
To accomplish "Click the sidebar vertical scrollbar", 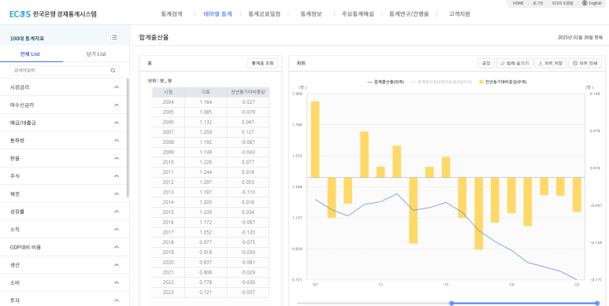I will click(x=128, y=138).
